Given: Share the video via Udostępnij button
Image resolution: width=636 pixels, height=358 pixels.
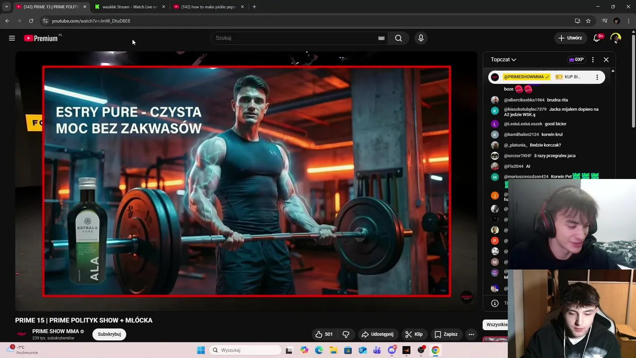Looking at the screenshot, I should [x=378, y=334].
